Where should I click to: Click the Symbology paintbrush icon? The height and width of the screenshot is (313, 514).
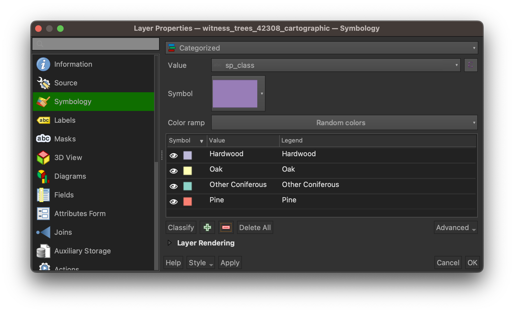pos(43,102)
